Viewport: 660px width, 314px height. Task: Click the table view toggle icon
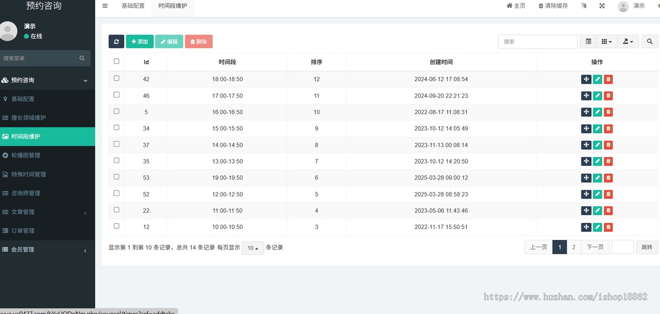click(588, 42)
